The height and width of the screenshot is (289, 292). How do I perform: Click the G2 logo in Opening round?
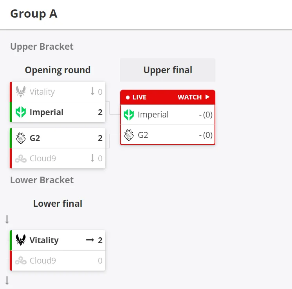tap(21, 138)
